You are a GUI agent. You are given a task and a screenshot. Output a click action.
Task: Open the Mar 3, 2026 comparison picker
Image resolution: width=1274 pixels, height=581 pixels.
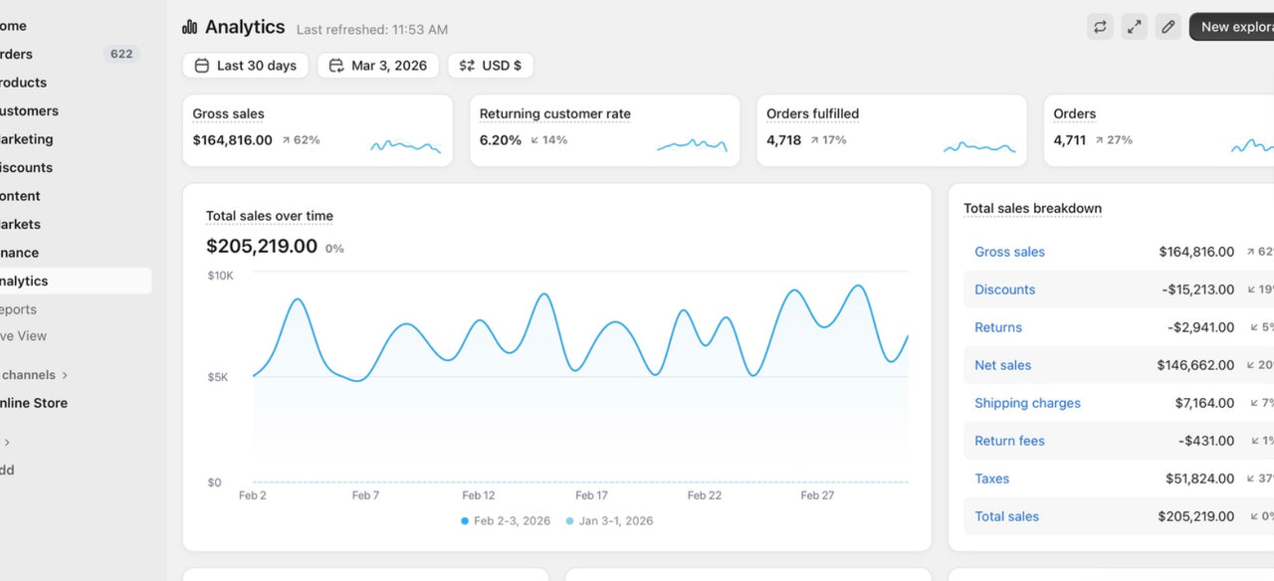pyautogui.click(x=378, y=66)
